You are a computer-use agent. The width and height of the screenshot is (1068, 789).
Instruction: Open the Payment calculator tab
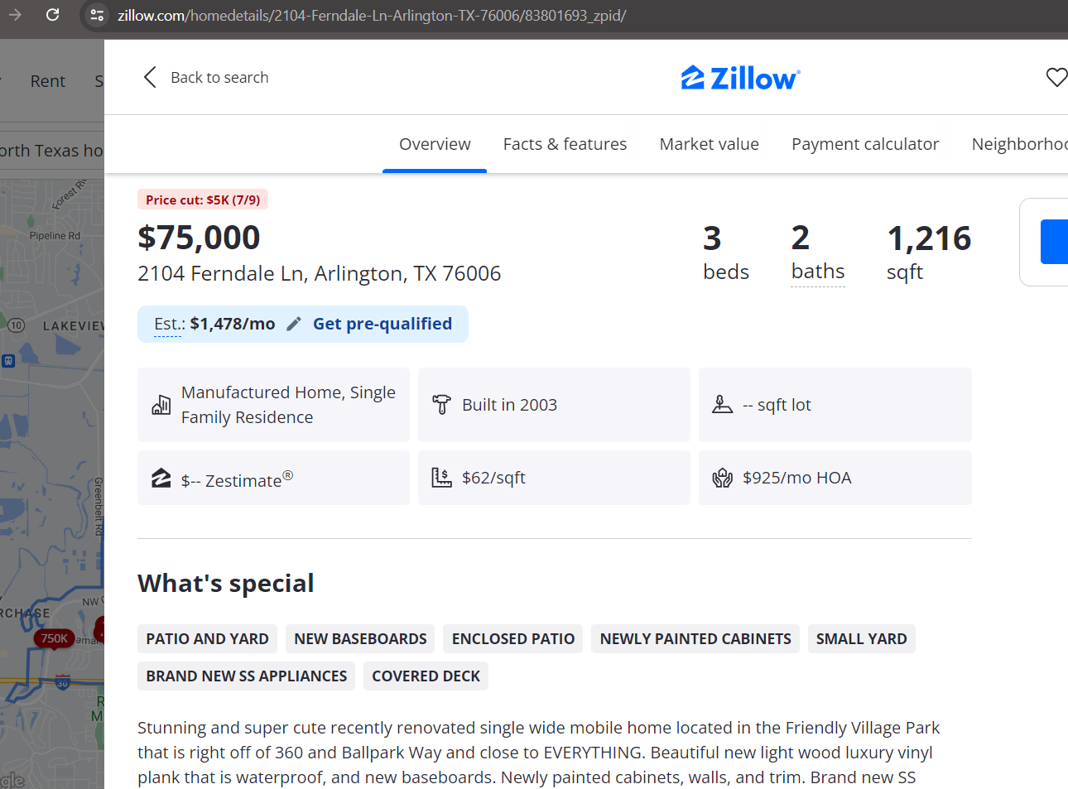[865, 144]
